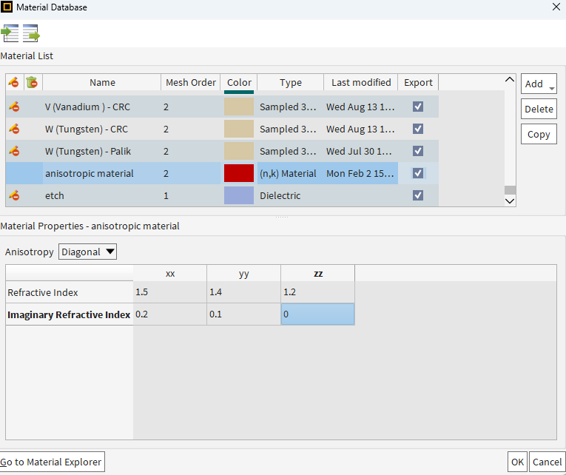
Task: Click the Type column header
Action: coord(291,82)
